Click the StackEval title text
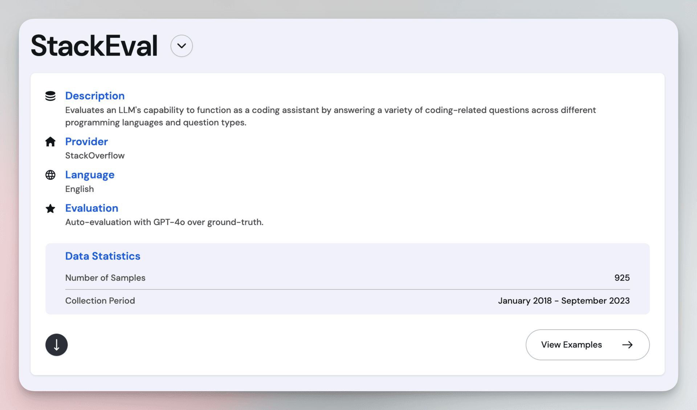 [x=94, y=46]
